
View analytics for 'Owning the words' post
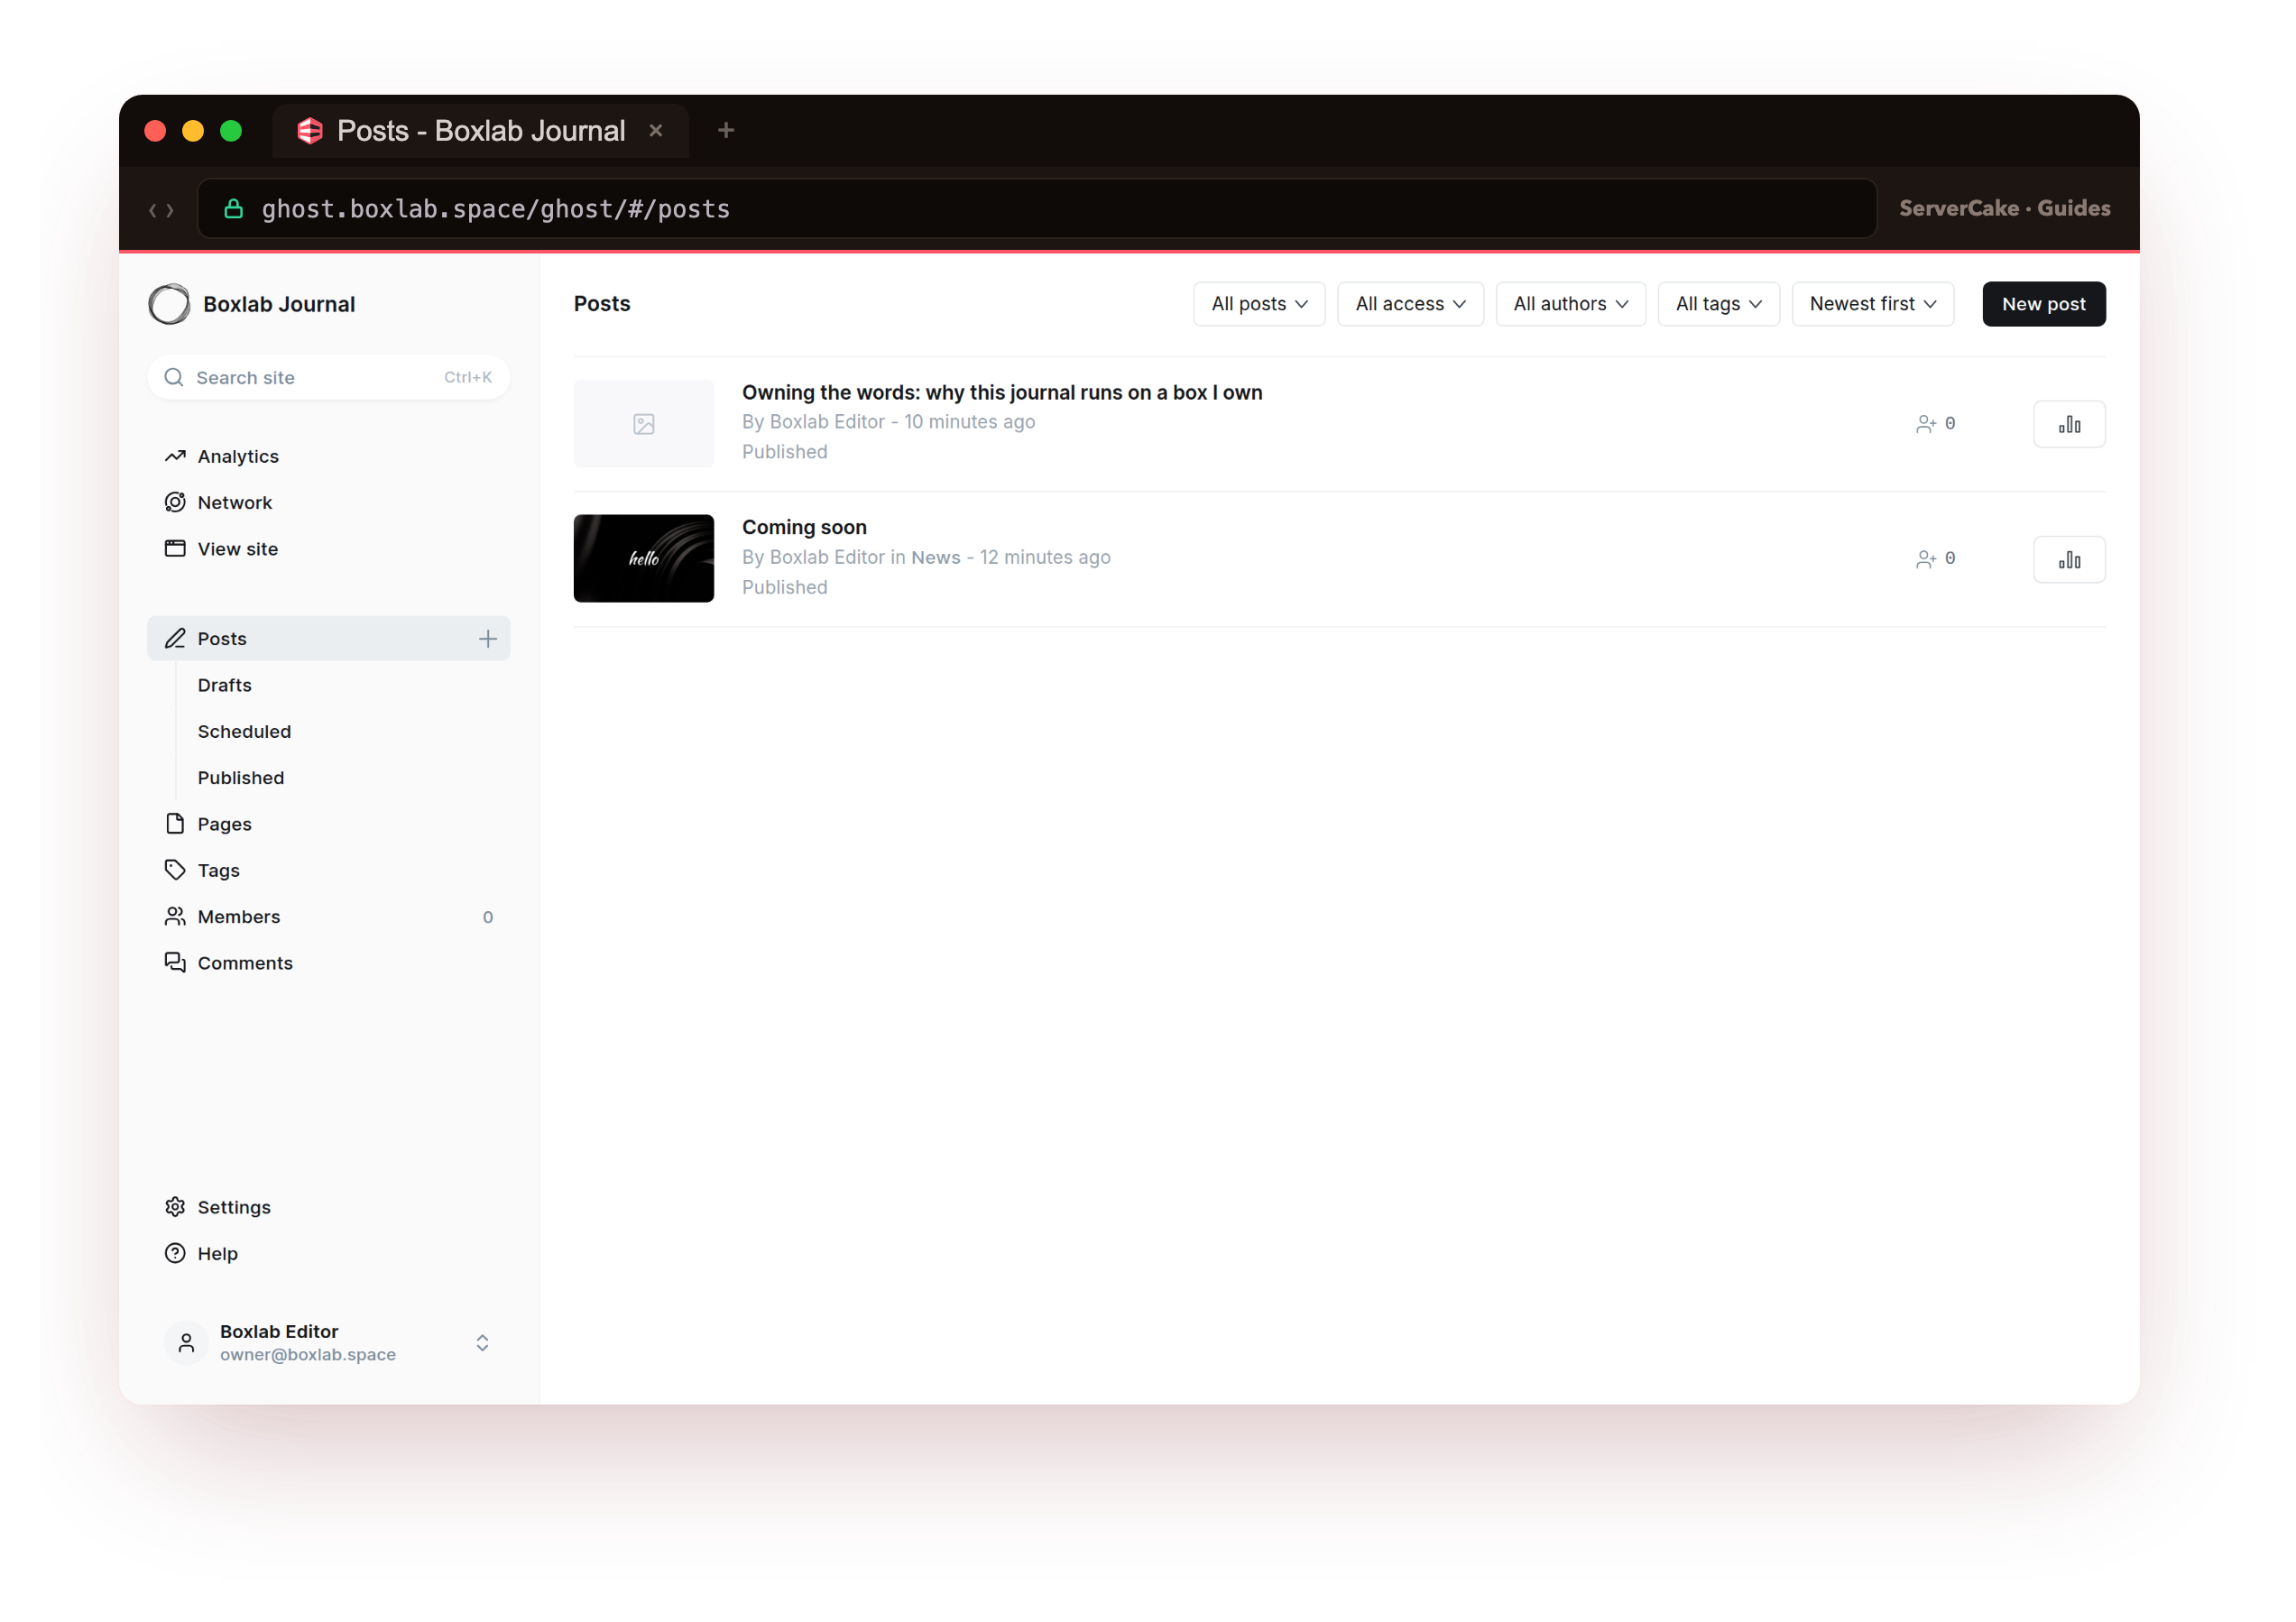[2069, 424]
